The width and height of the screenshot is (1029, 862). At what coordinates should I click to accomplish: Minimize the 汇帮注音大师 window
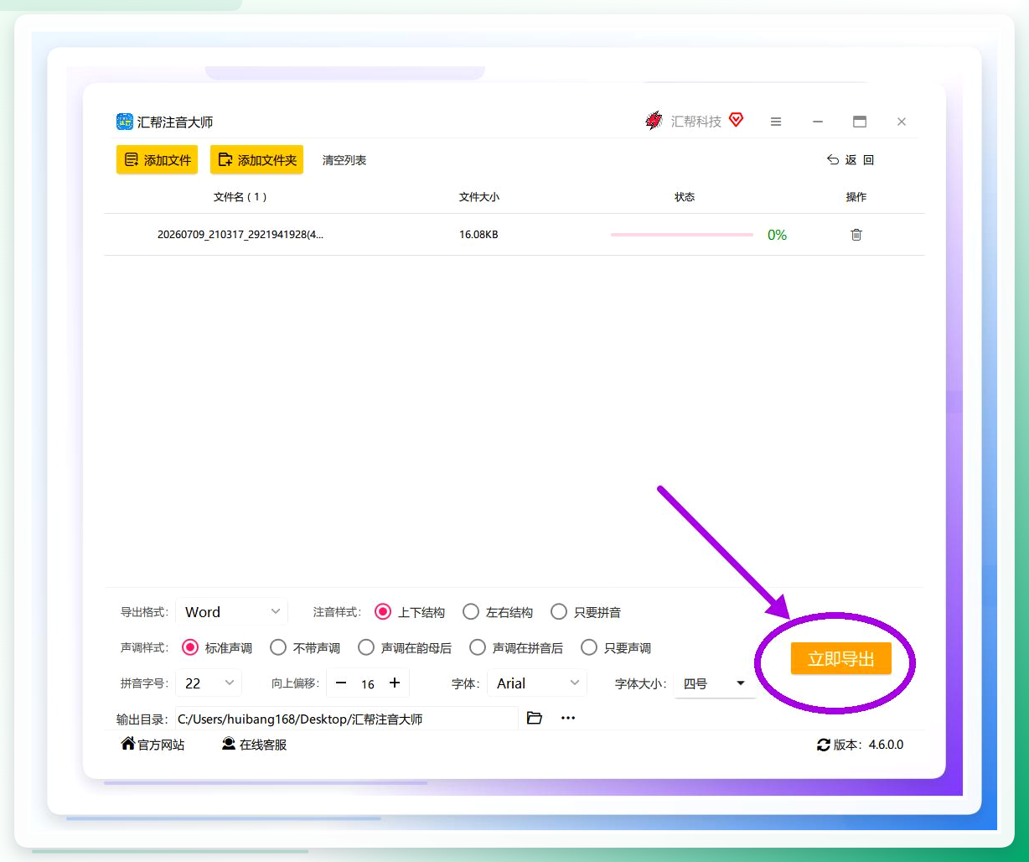(818, 122)
